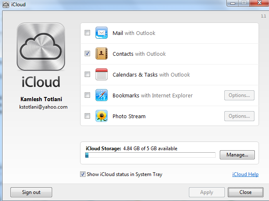This screenshot has height=201, width=269.
Task: Click the Apply button
Action: pyautogui.click(x=207, y=192)
